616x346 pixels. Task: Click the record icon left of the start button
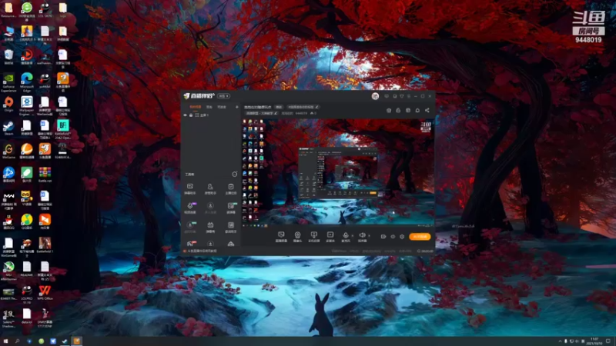(383, 237)
